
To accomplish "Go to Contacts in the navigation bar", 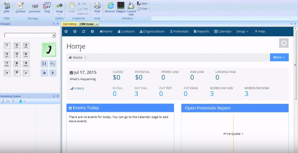I will (126, 31).
